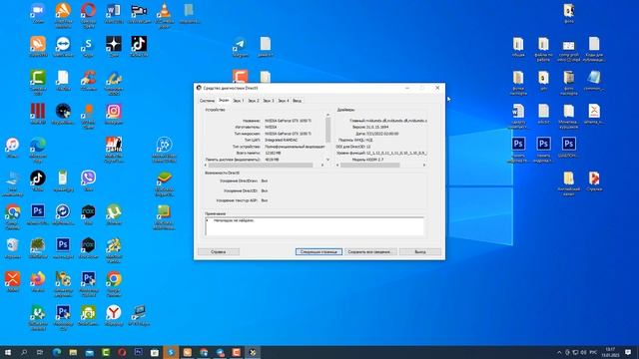The image size is (639, 359).
Task: Click the drivers panel horizontal scroll-left arrow
Action: pyautogui.click(x=337, y=165)
